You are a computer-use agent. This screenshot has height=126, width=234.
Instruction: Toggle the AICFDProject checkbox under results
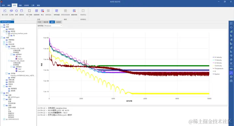(x=9, y=97)
